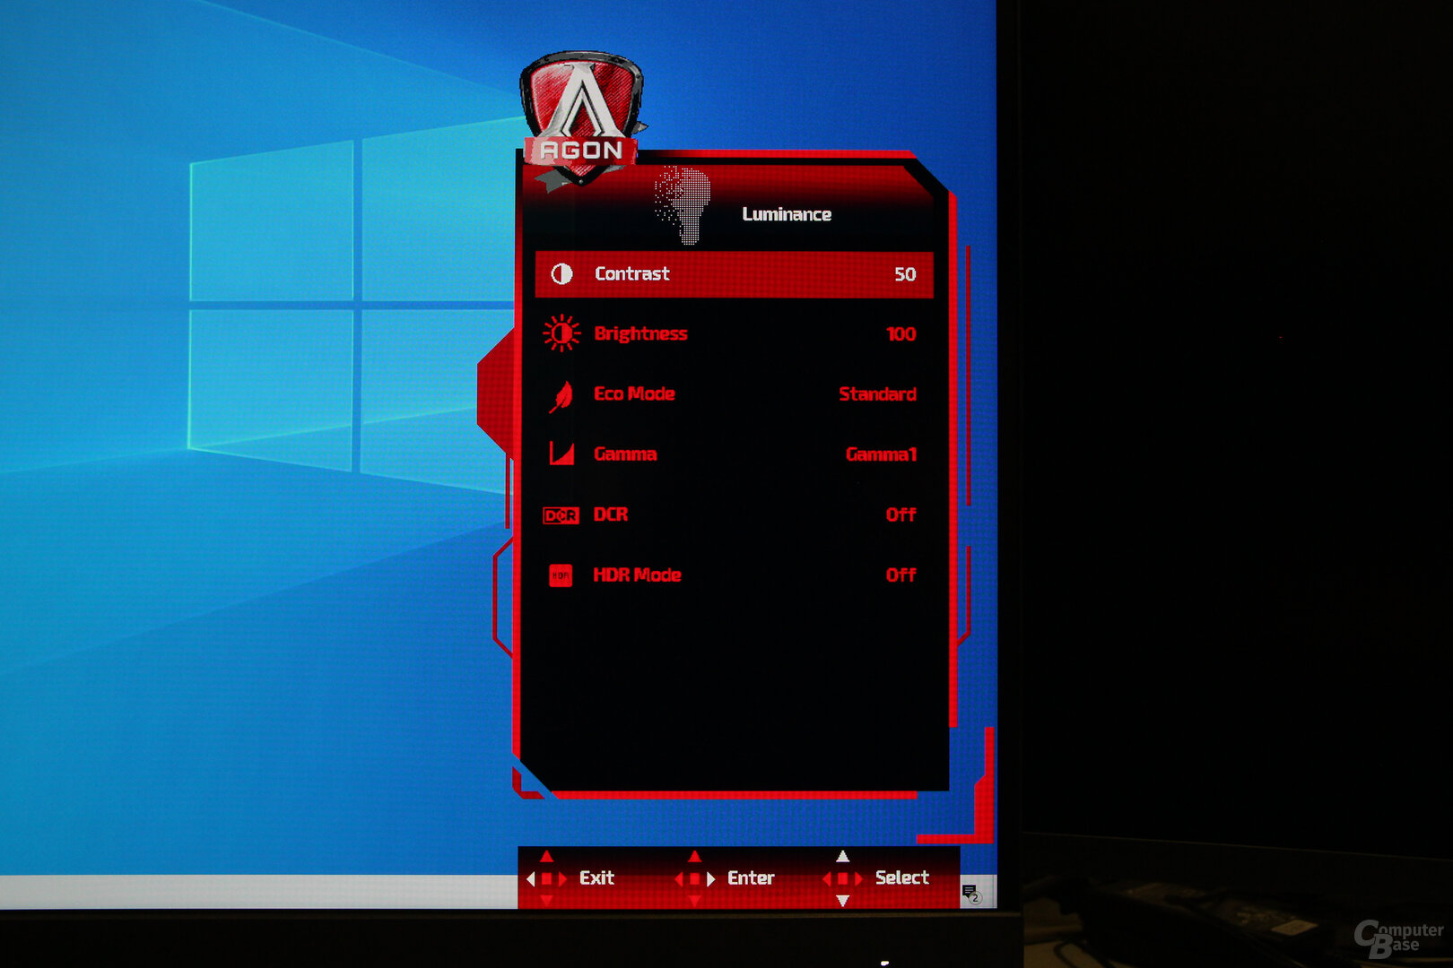Screen dimensions: 1453x968
Task: Open the Windows notification center icon
Action: click(971, 893)
